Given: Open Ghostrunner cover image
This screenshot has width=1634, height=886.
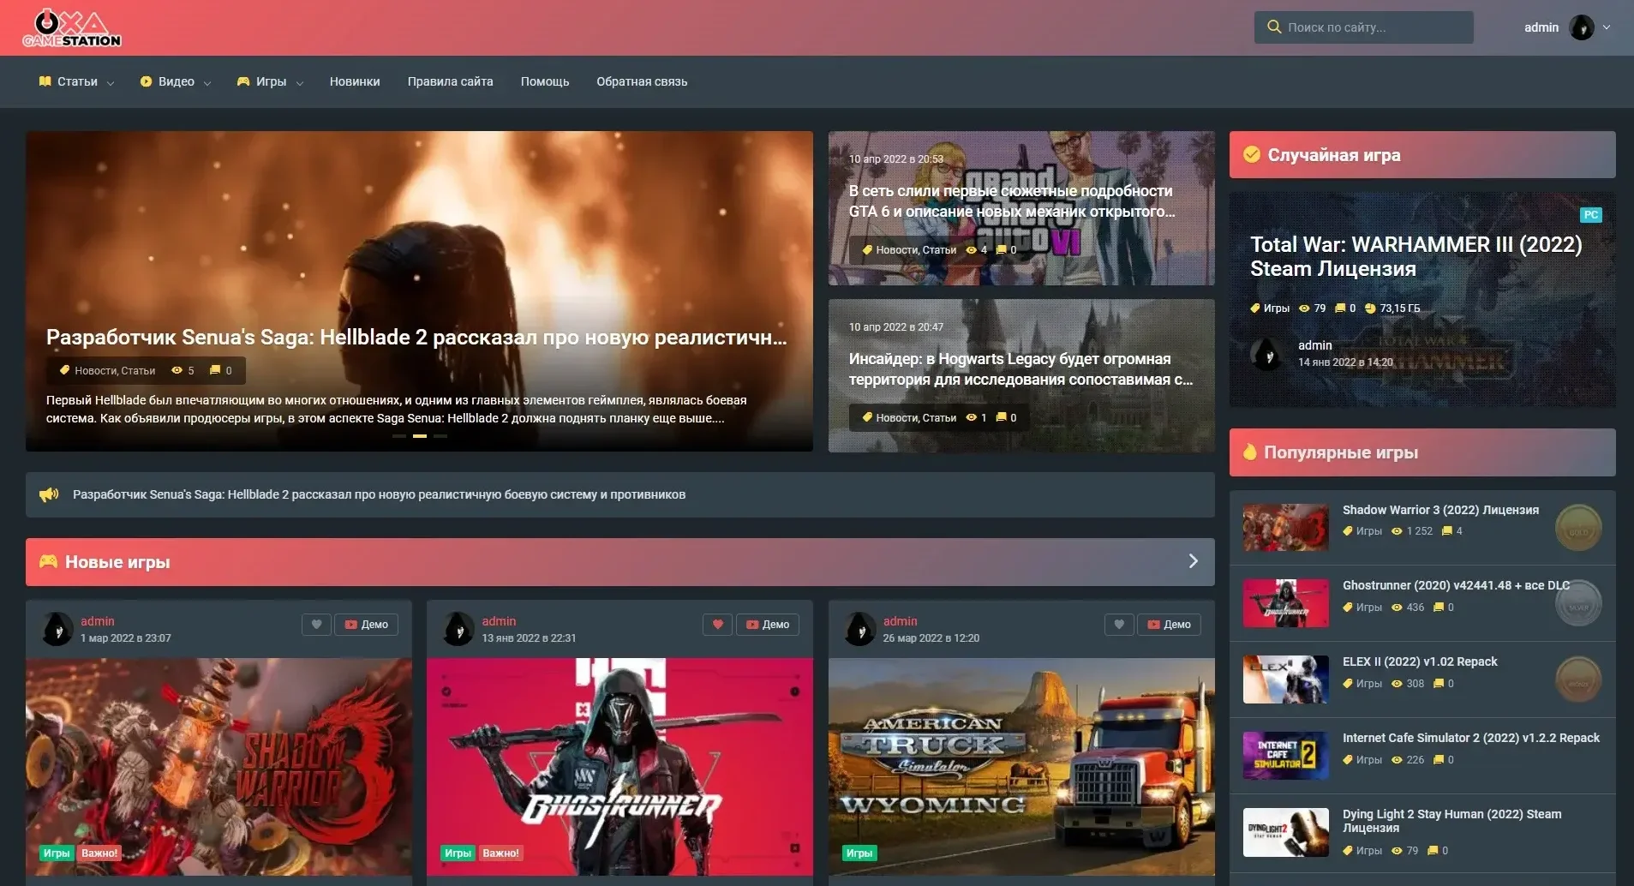Looking at the screenshot, I should 619,767.
